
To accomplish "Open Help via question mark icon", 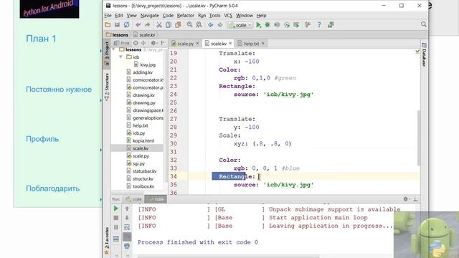I will point(319,25).
